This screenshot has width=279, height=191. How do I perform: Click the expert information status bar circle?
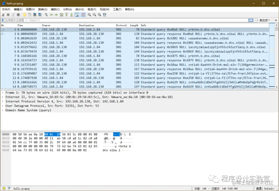point(4,188)
